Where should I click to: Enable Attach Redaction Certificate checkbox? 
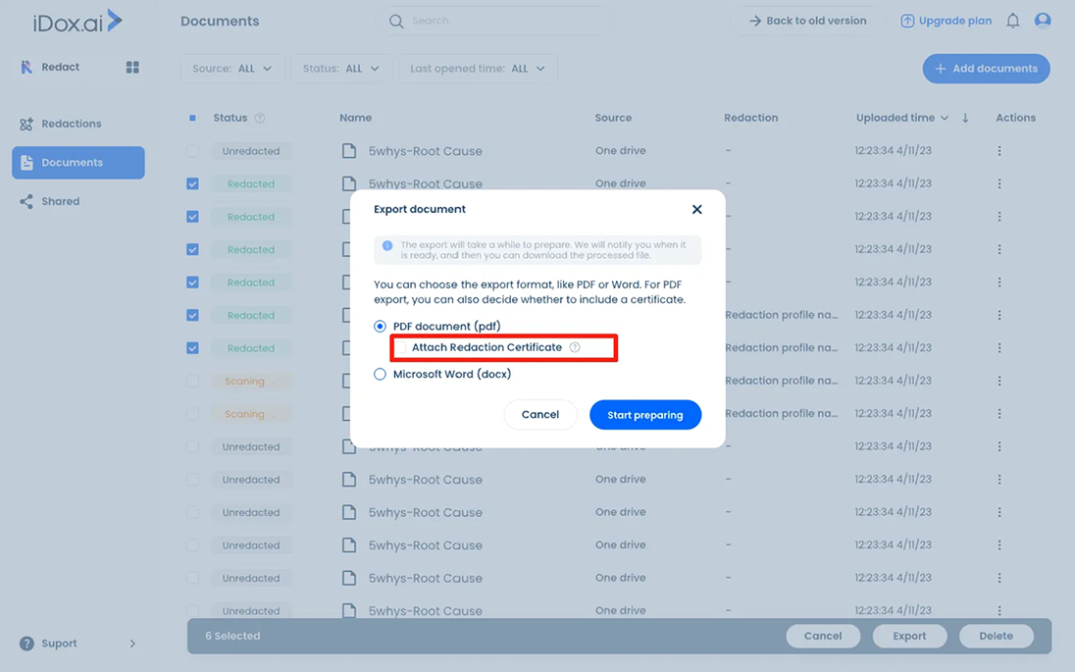click(x=400, y=347)
